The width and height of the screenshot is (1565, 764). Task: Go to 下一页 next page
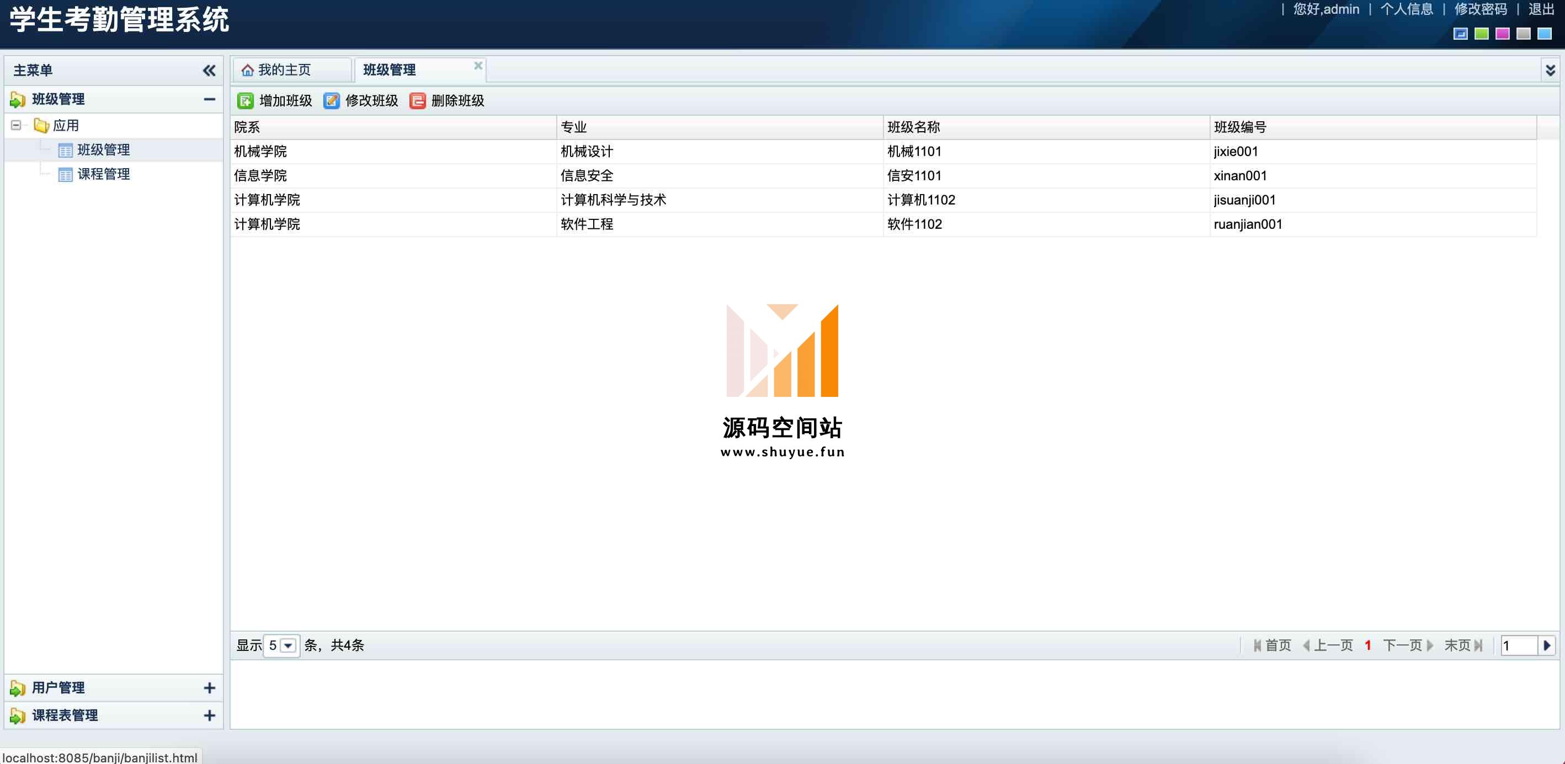tap(1408, 645)
